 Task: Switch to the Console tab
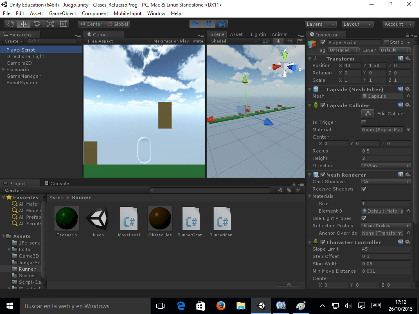click(x=57, y=184)
